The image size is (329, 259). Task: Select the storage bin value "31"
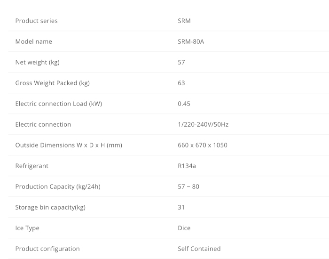(x=181, y=207)
